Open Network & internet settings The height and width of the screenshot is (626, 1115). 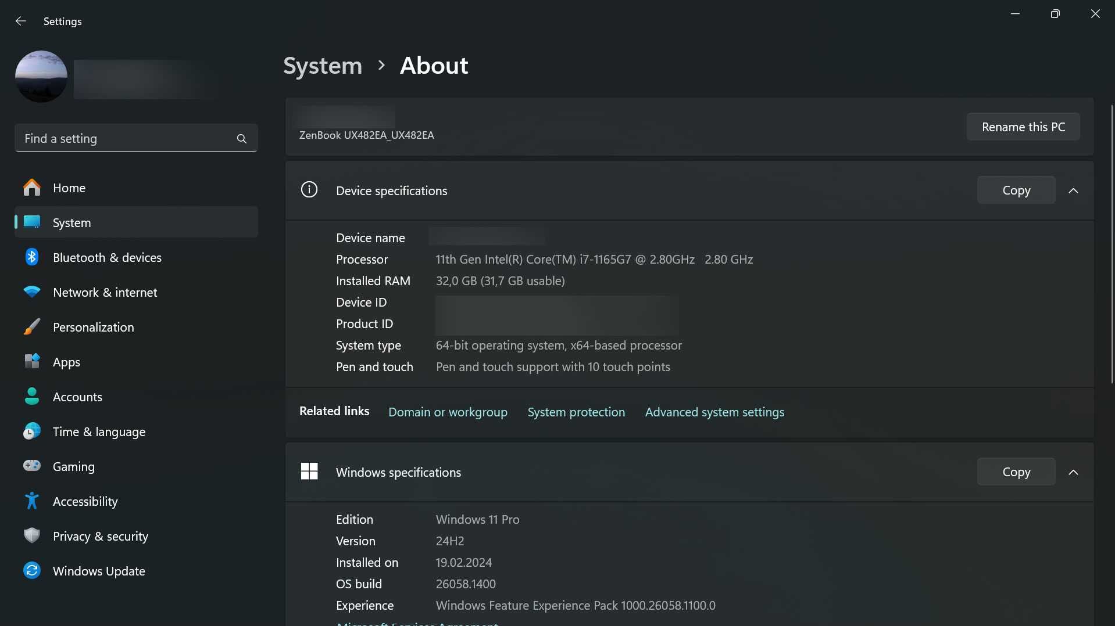coord(105,292)
